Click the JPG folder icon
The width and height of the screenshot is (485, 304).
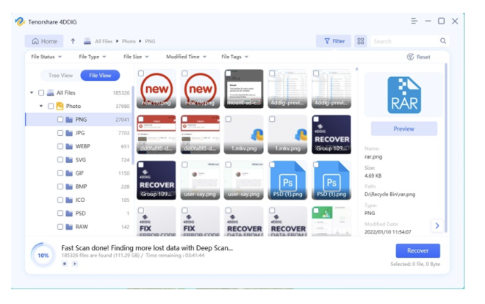pyautogui.click(x=69, y=133)
